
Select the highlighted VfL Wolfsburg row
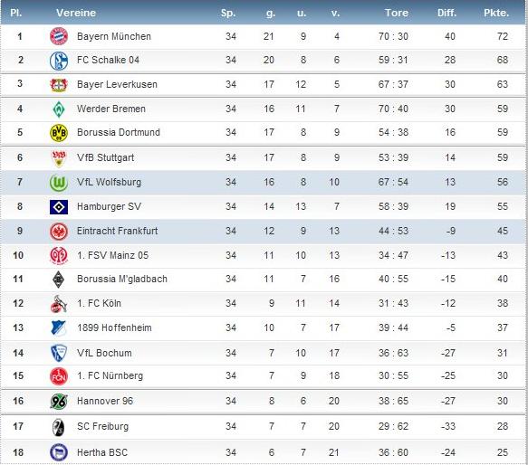[264, 183]
